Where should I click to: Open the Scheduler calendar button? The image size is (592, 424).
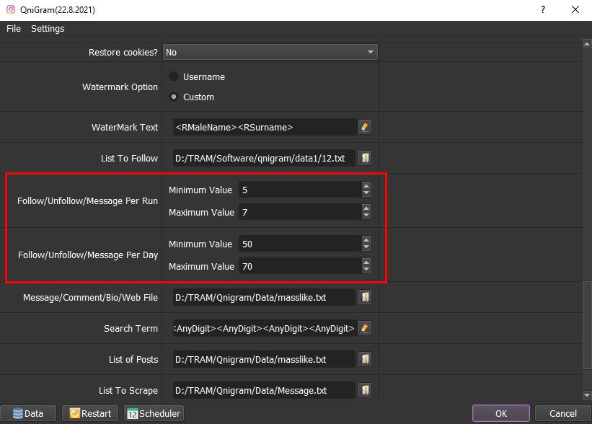[x=154, y=413]
